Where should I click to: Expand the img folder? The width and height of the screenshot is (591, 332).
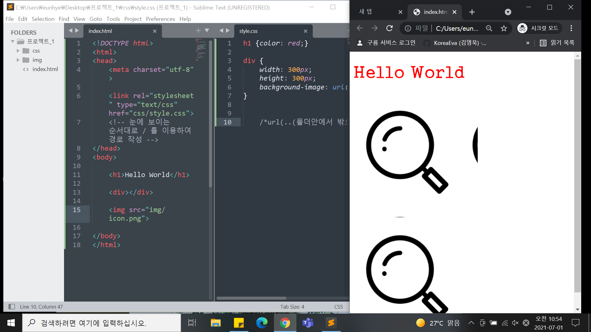(18, 60)
